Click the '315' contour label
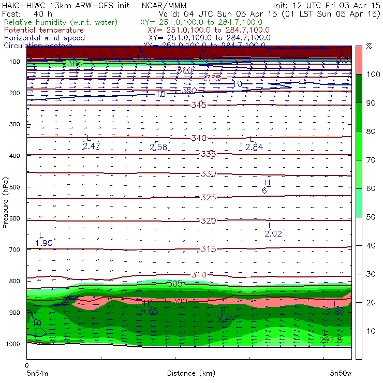 click(209, 249)
